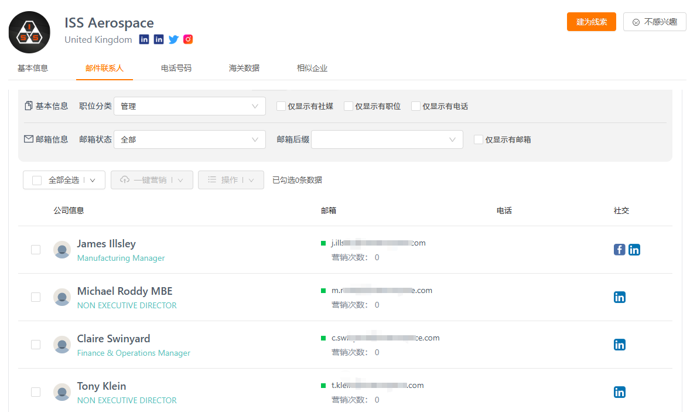Go to the 海关数据 tab
690x412 pixels.
pyautogui.click(x=244, y=68)
